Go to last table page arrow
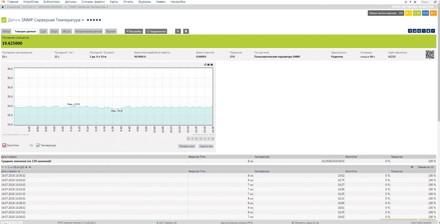440x224 pixels. (30, 167)
